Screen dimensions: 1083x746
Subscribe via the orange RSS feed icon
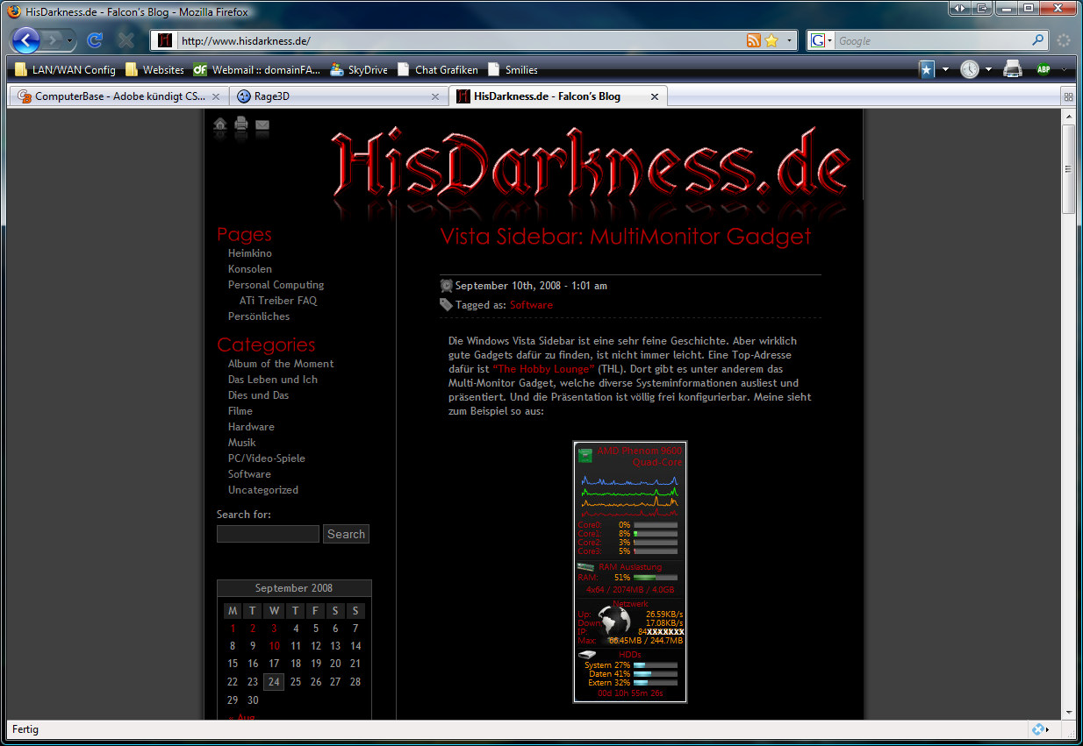point(753,40)
